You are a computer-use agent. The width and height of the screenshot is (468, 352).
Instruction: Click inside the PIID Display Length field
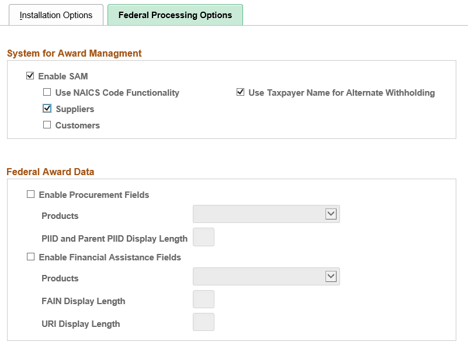pos(203,237)
